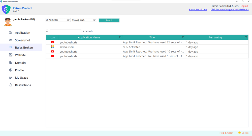Click the Restrictions icon in sidebar
Image resolution: width=252 pixels, height=136 pixels.
(11, 85)
